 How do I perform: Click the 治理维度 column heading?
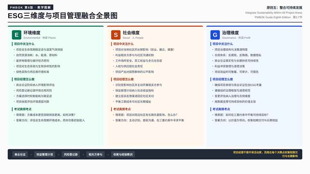click(x=230, y=33)
